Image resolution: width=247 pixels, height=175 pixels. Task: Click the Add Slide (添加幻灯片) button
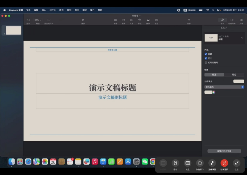pos(49,20)
